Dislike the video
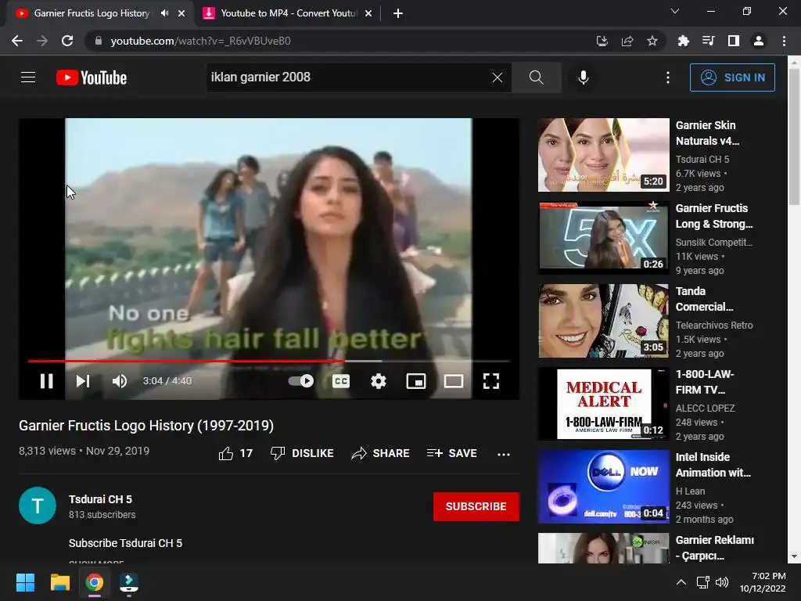Viewport: 801px width, 601px height. click(302, 453)
